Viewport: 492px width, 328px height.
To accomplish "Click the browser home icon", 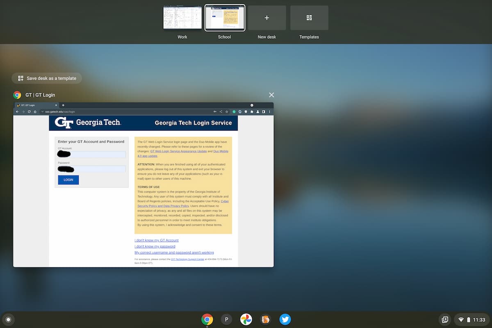I will click(35, 112).
